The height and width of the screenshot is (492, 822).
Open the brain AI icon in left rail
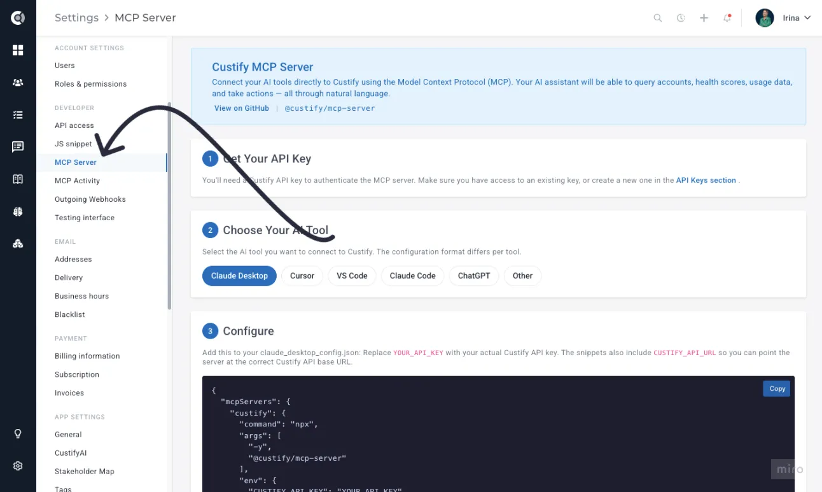[x=18, y=212]
